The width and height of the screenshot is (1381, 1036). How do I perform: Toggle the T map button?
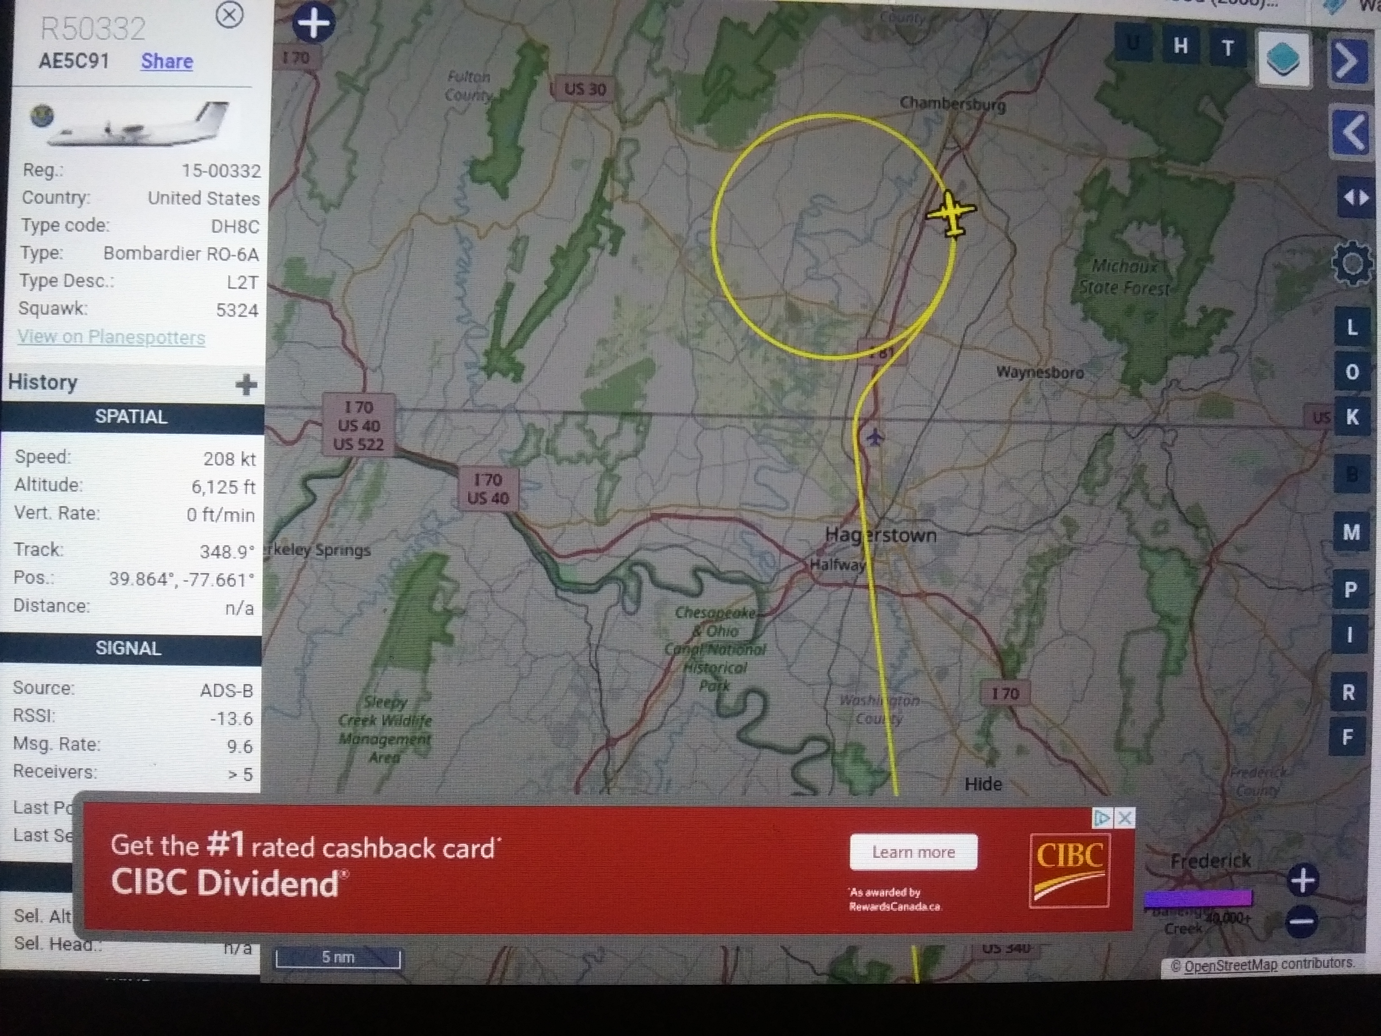(1227, 48)
